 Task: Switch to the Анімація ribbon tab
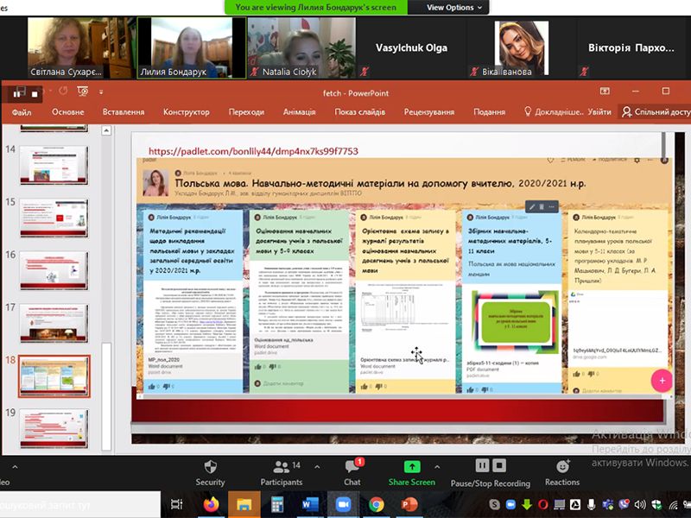pos(299,112)
